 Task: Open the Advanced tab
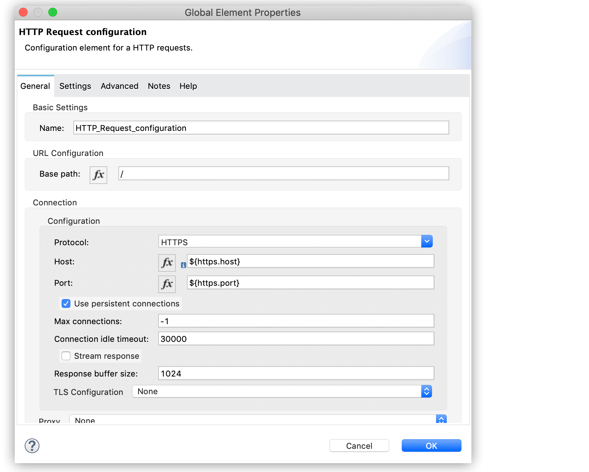pos(119,86)
